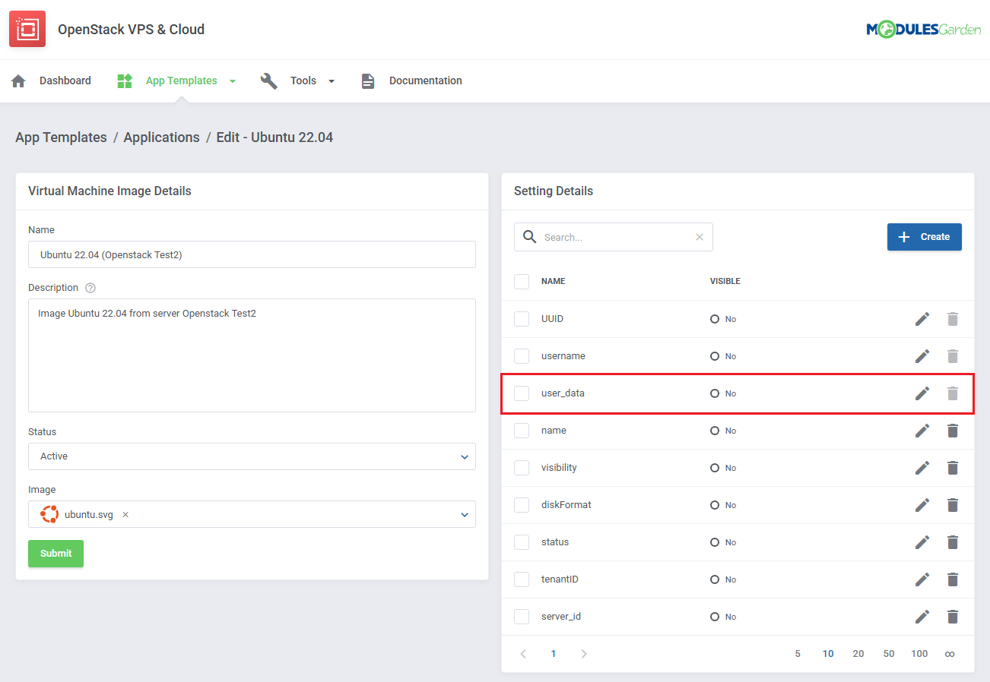The height and width of the screenshot is (682, 990).
Task: Tick the select-all checkbox in header
Action: [x=522, y=281]
